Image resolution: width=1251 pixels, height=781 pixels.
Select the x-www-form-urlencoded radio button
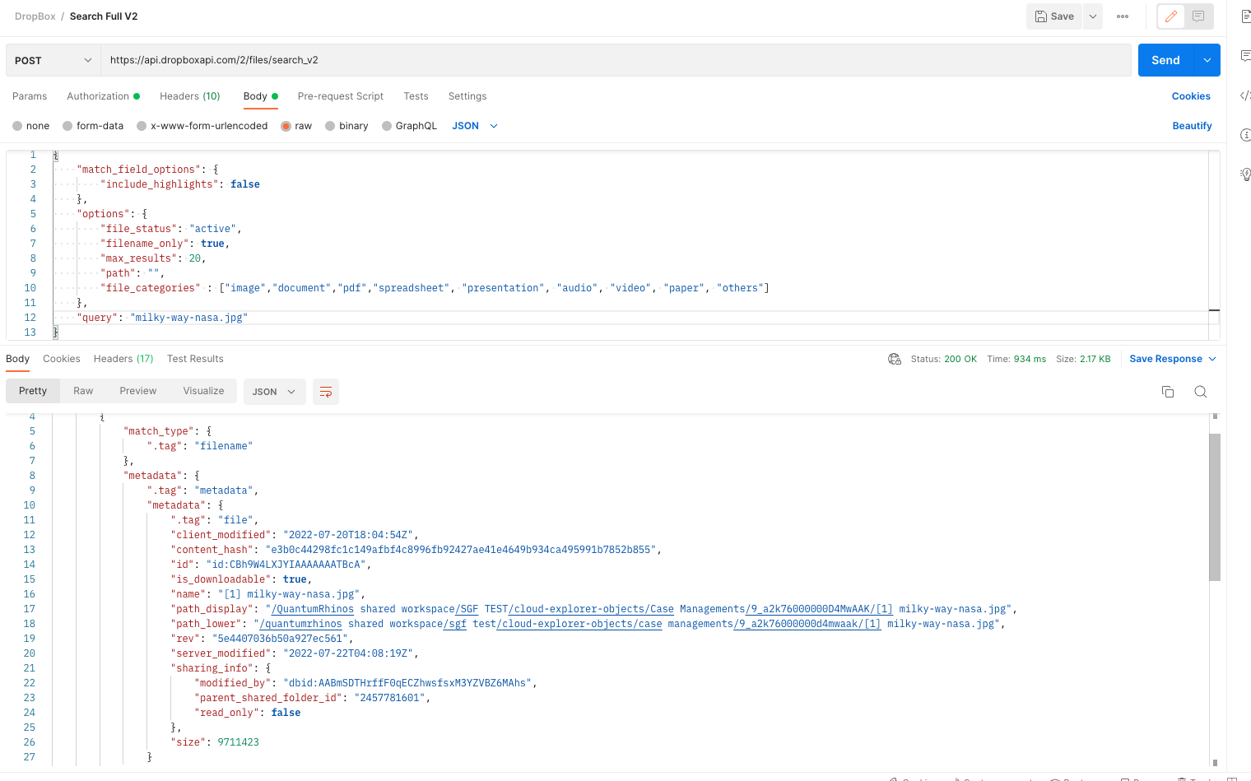(142, 126)
